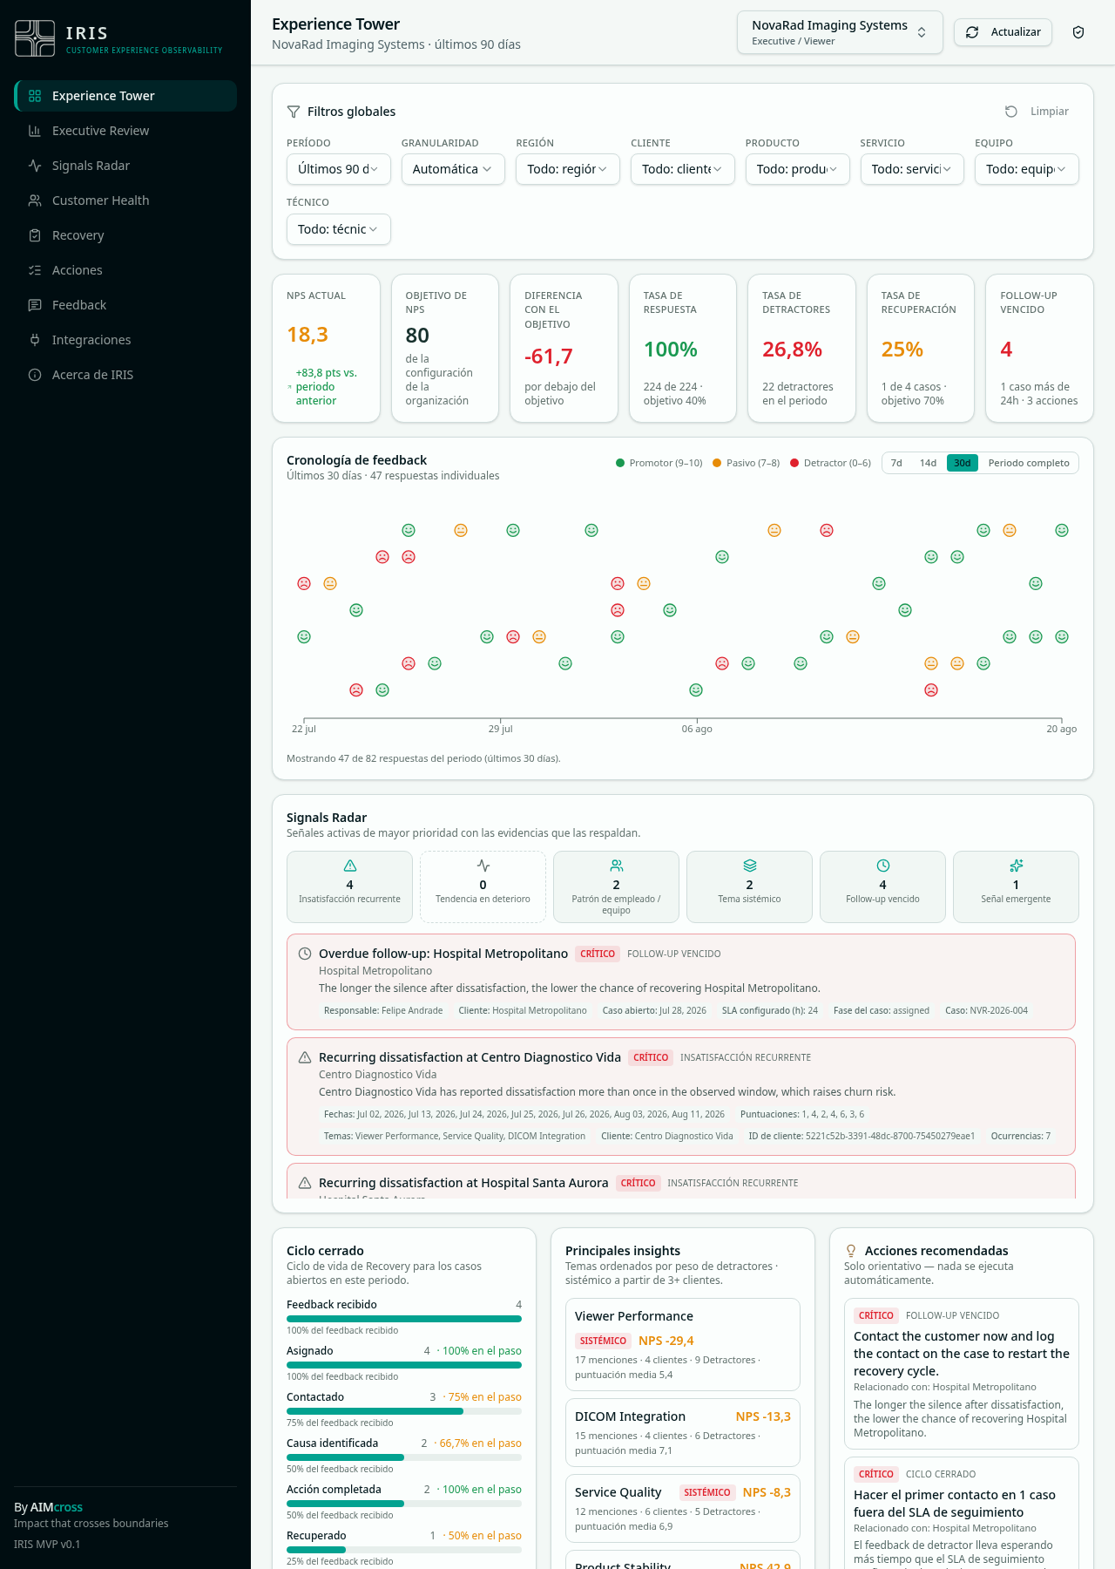Viewport: 1115px width, 1569px height.
Task: Open the NovaRad Imaging Systems organization switcher
Action: 840,32
